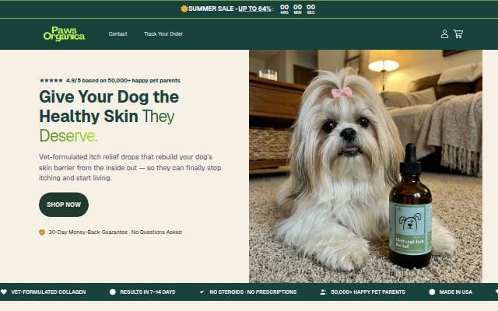Click the sun icon in the sale banner

pos(184,9)
